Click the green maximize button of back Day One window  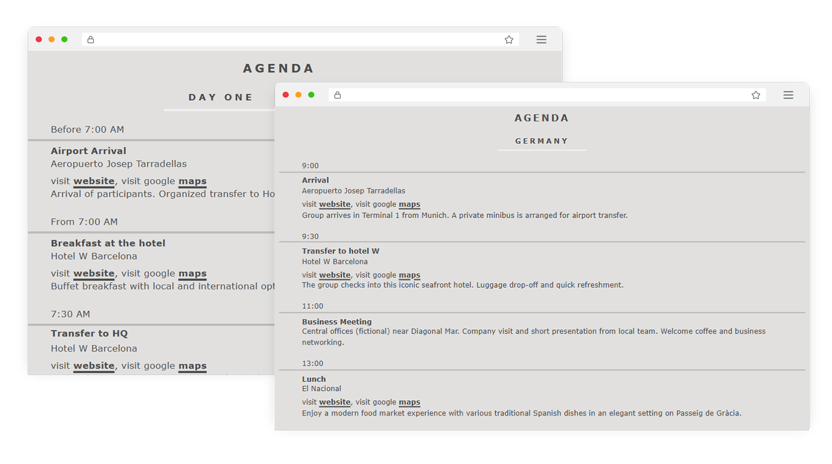click(x=64, y=40)
